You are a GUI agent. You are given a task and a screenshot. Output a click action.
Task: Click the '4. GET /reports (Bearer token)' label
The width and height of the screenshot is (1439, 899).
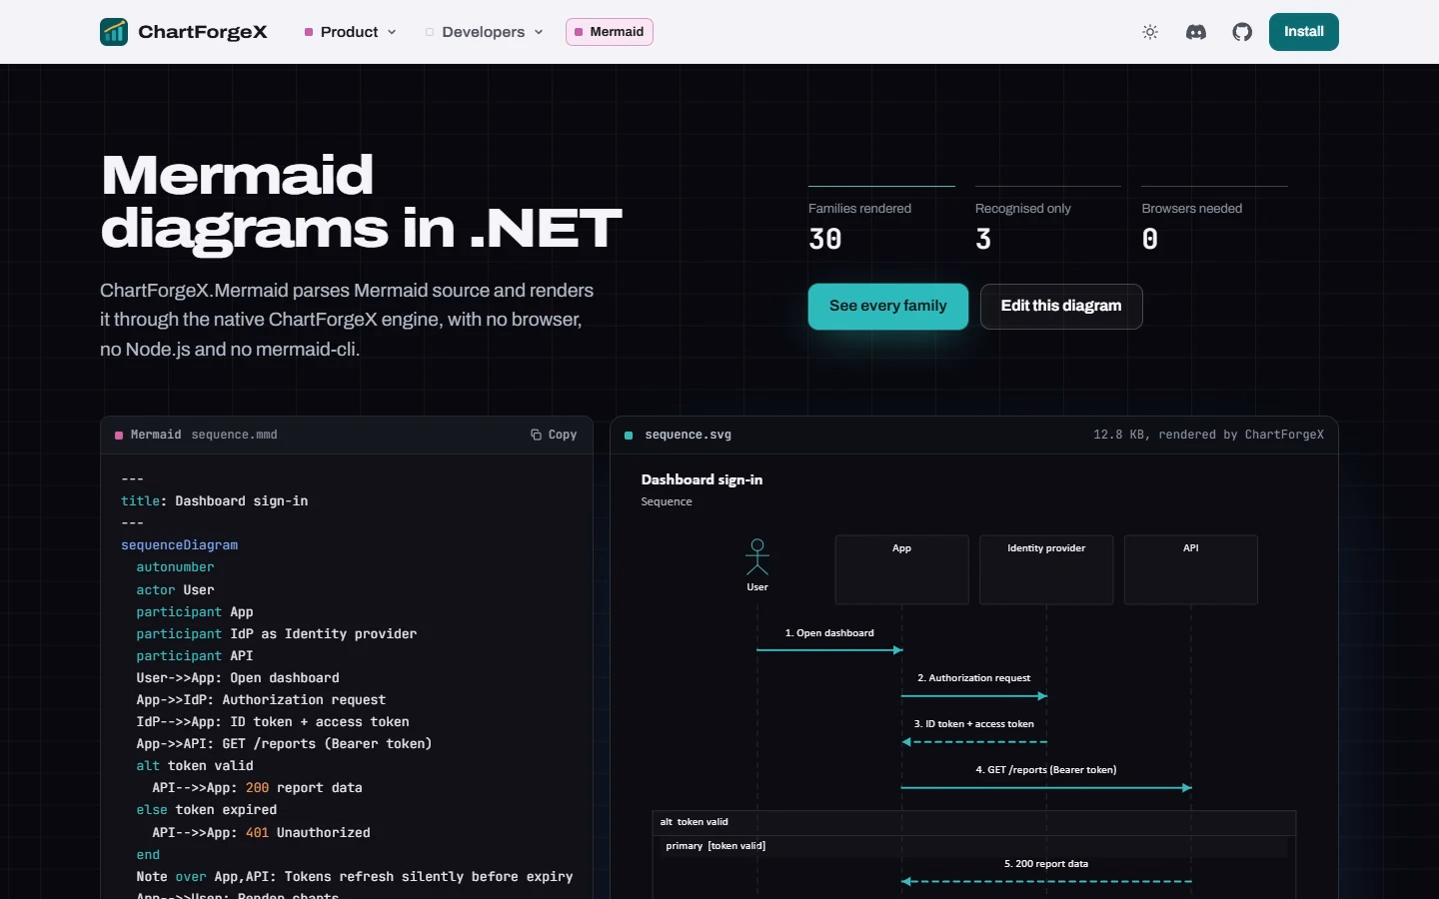(x=1046, y=770)
